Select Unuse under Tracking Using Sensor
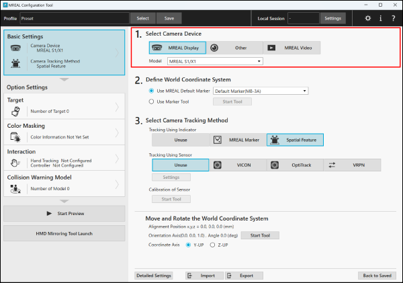403x283 pixels. 181,165
